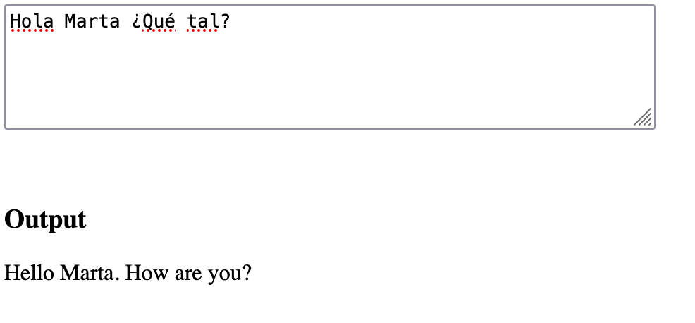Click blank page area right of the textarea
The image size is (695, 323).
pyautogui.click(x=675, y=67)
